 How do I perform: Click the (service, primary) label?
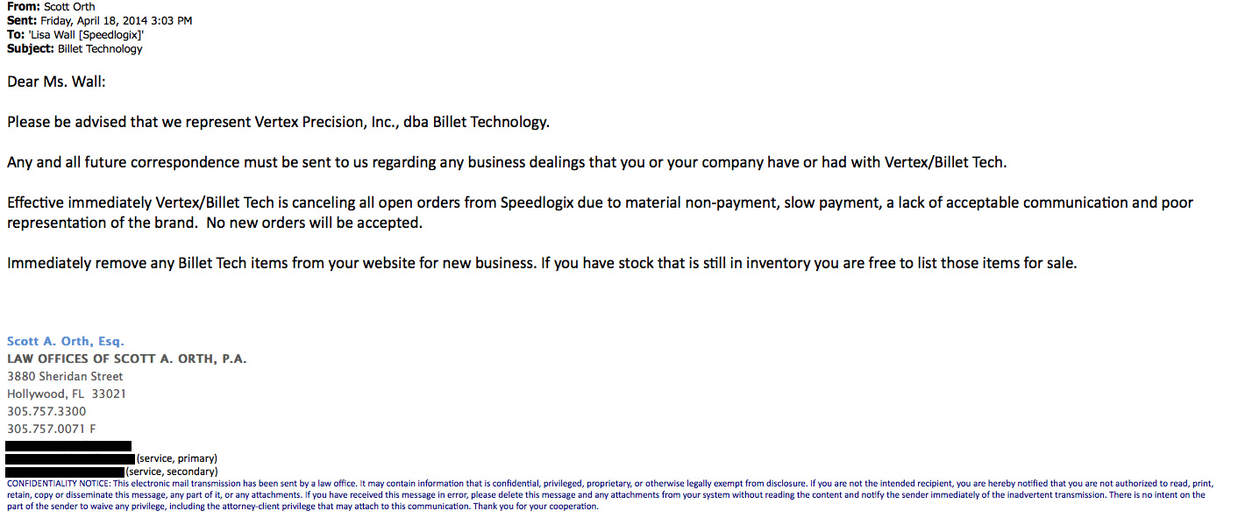[x=177, y=458]
